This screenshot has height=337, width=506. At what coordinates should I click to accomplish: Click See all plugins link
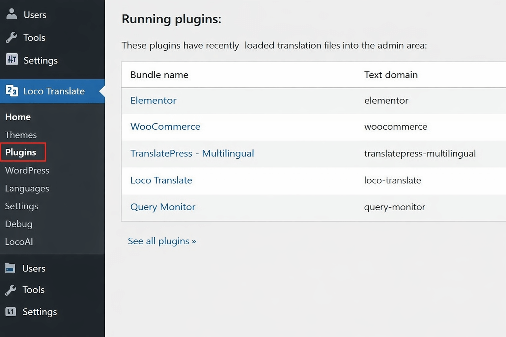coord(162,241)
